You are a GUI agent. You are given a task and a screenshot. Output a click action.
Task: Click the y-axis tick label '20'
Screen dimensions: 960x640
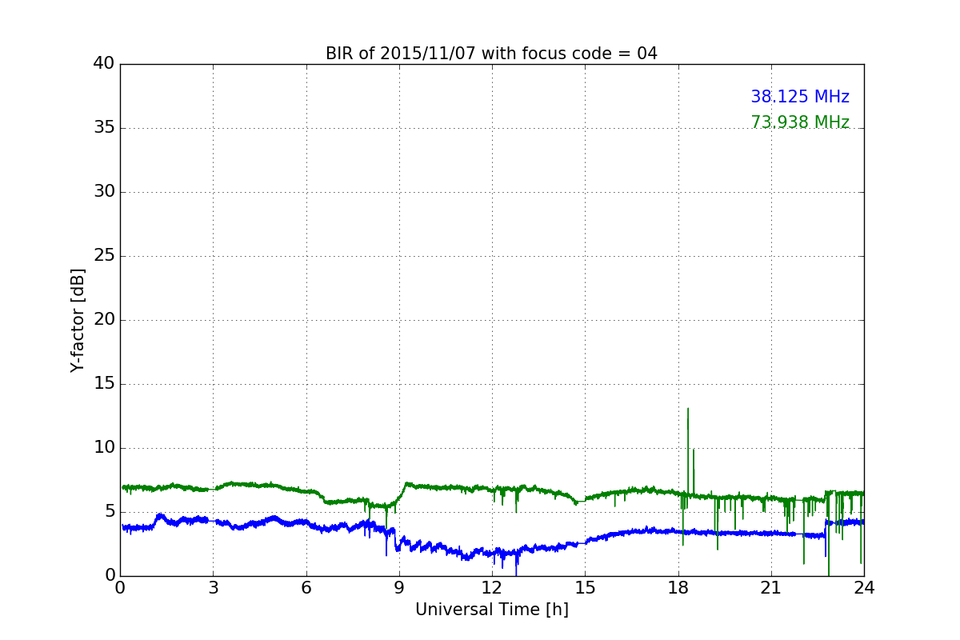104,320
